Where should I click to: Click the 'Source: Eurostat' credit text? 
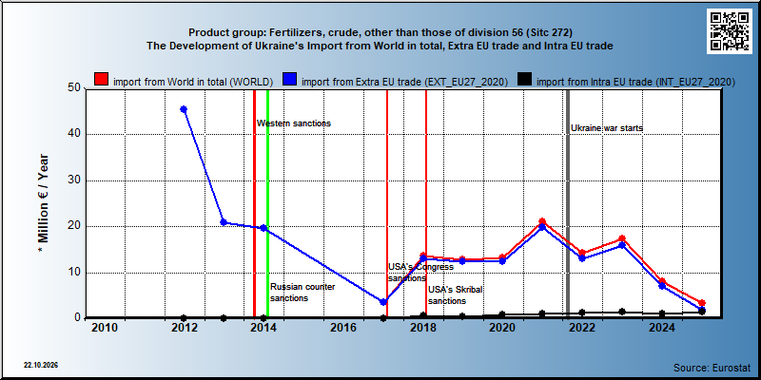coord(712,367)
